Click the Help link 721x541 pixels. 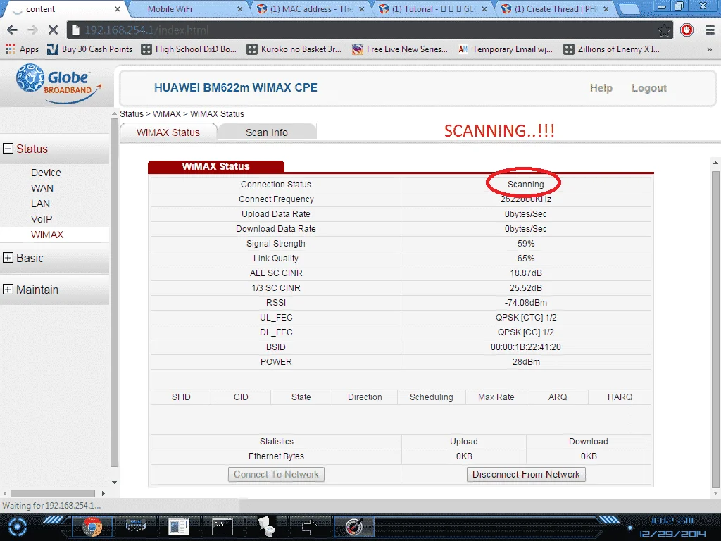(601, 88)
